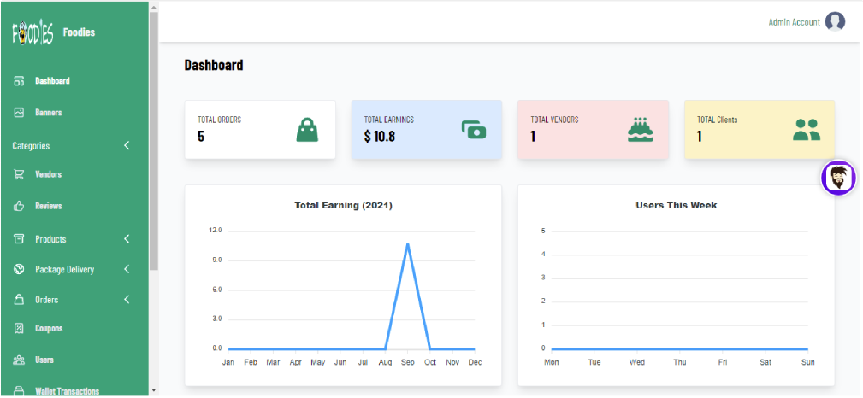Click the Mon label on users chart axis
Viewport: 863px width, 398px height.
coord(551,362)
